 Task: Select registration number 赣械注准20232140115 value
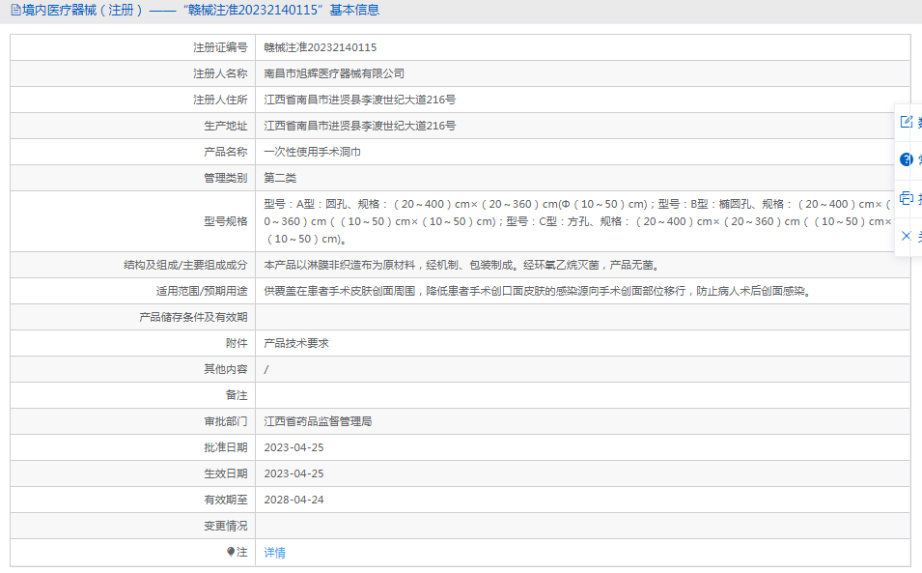tap(321, 47)
